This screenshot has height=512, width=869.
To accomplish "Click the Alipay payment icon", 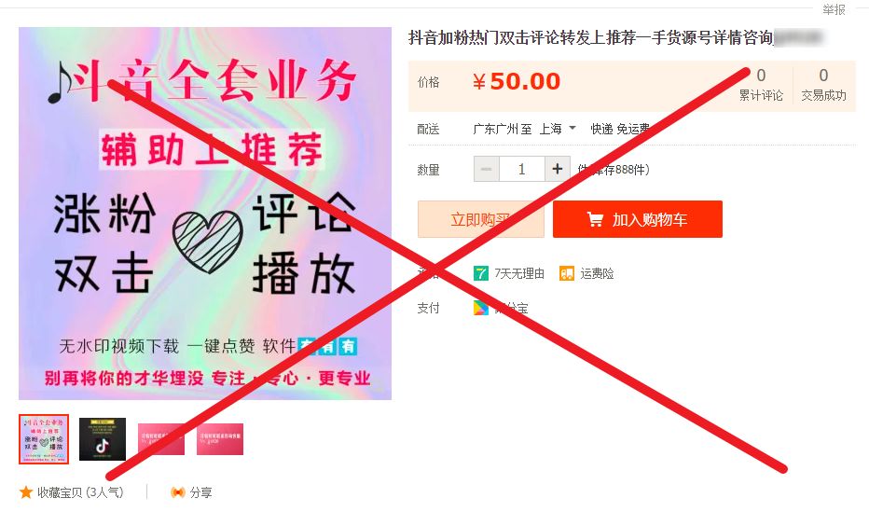I will tap(480, 308).
